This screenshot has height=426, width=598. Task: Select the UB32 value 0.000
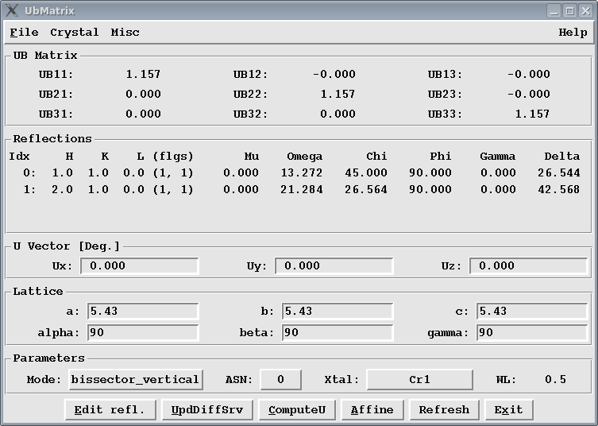click(x=338, y=114)
